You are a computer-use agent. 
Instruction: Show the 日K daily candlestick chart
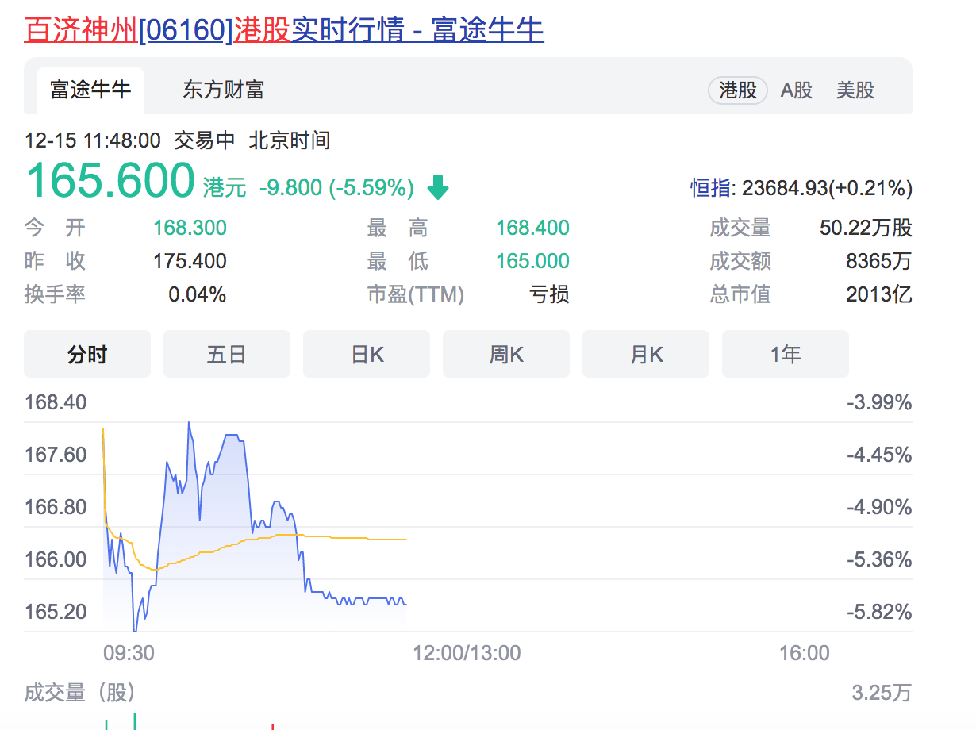367,354
